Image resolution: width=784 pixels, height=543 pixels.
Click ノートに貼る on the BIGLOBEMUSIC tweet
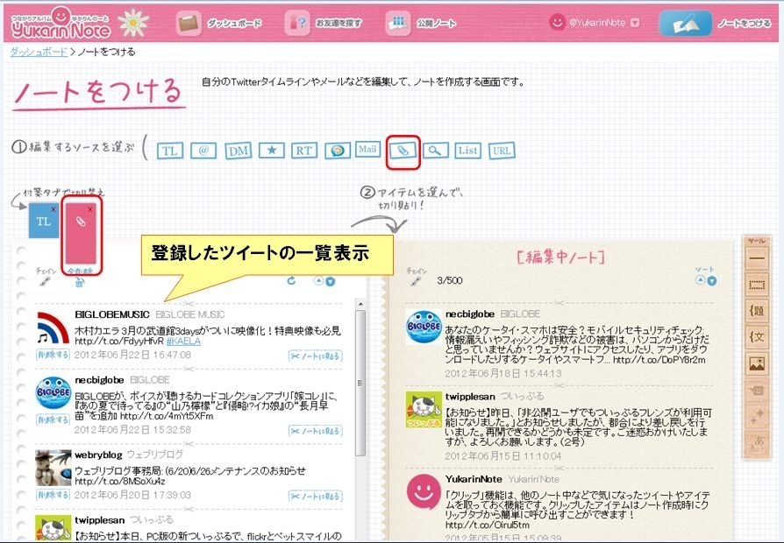[x=316, y=356]
